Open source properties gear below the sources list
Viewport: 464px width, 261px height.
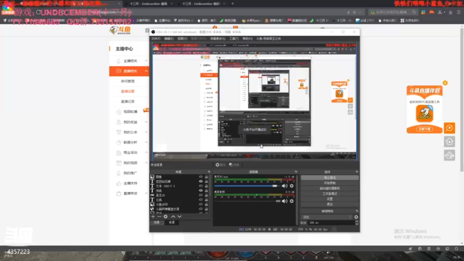pos(165,216)
